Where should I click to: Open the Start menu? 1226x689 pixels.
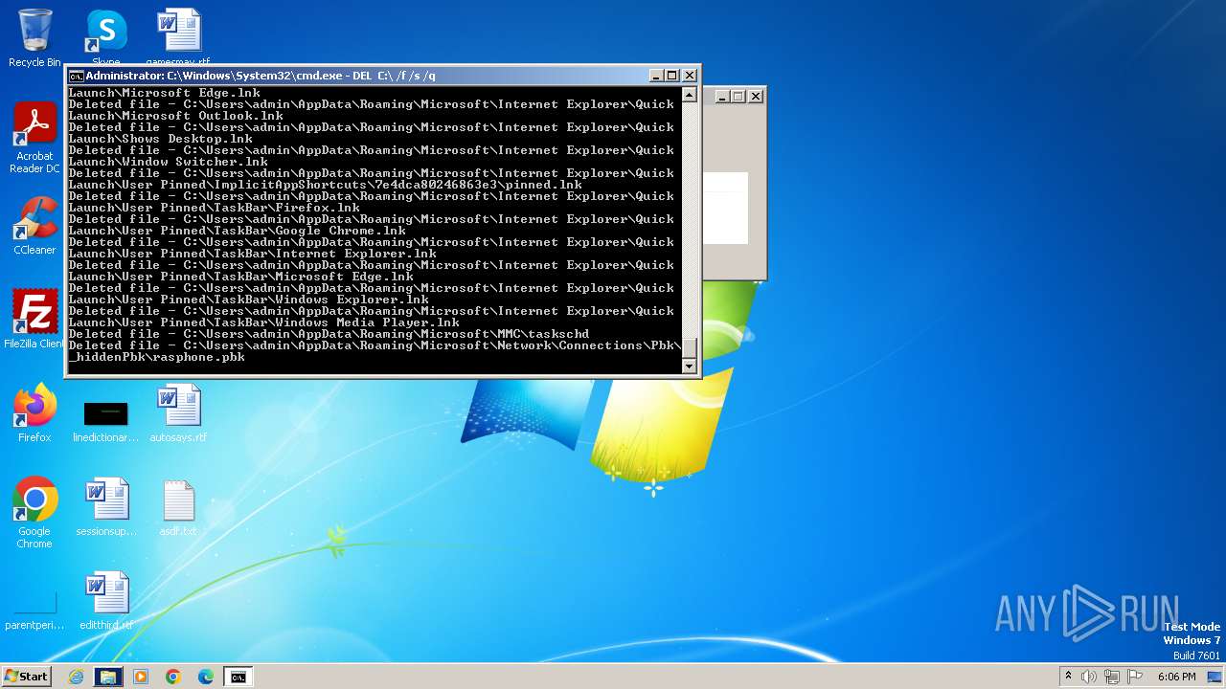(x=26, y=677)
